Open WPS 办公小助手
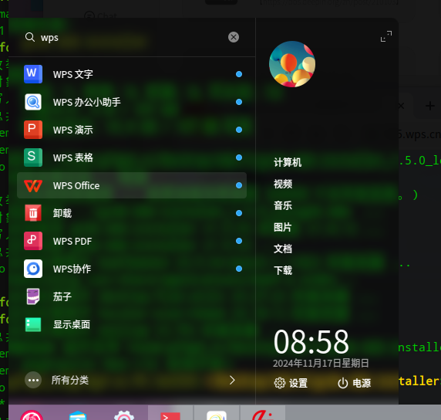The width and height of the screenshot is (441, 420). [132, 102]
